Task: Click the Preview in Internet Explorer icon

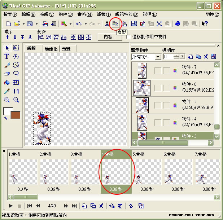Action: [x=178, y=23]
